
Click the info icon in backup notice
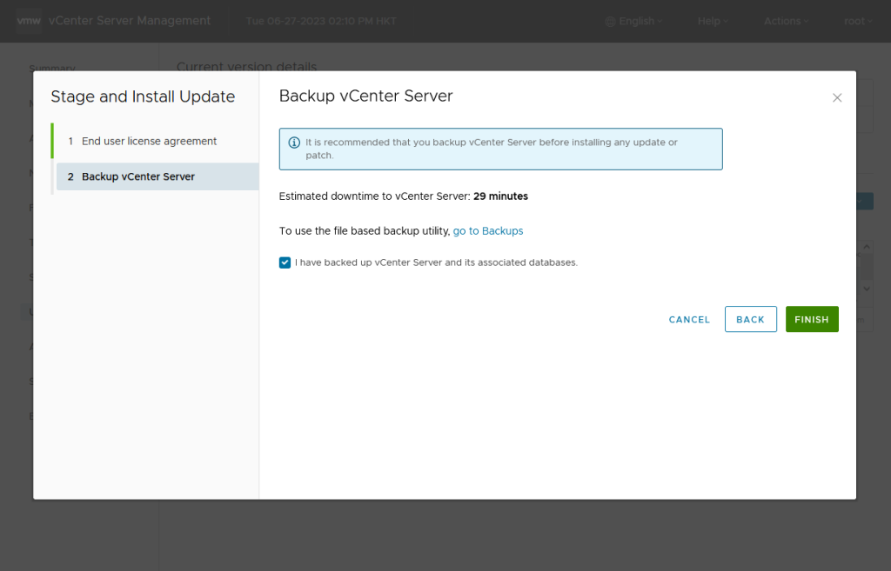tap(294, 143)
